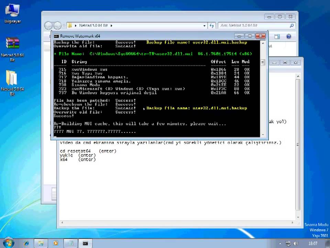
Task: Click console row ID 715 xwsWindows
Action: click(x=154, y=69)
